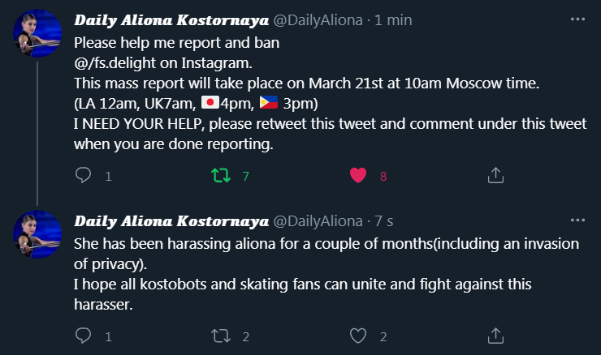Unlike the first tweet's red heart
The height and width of the screenshot is (355, 601).
[357, 175]
